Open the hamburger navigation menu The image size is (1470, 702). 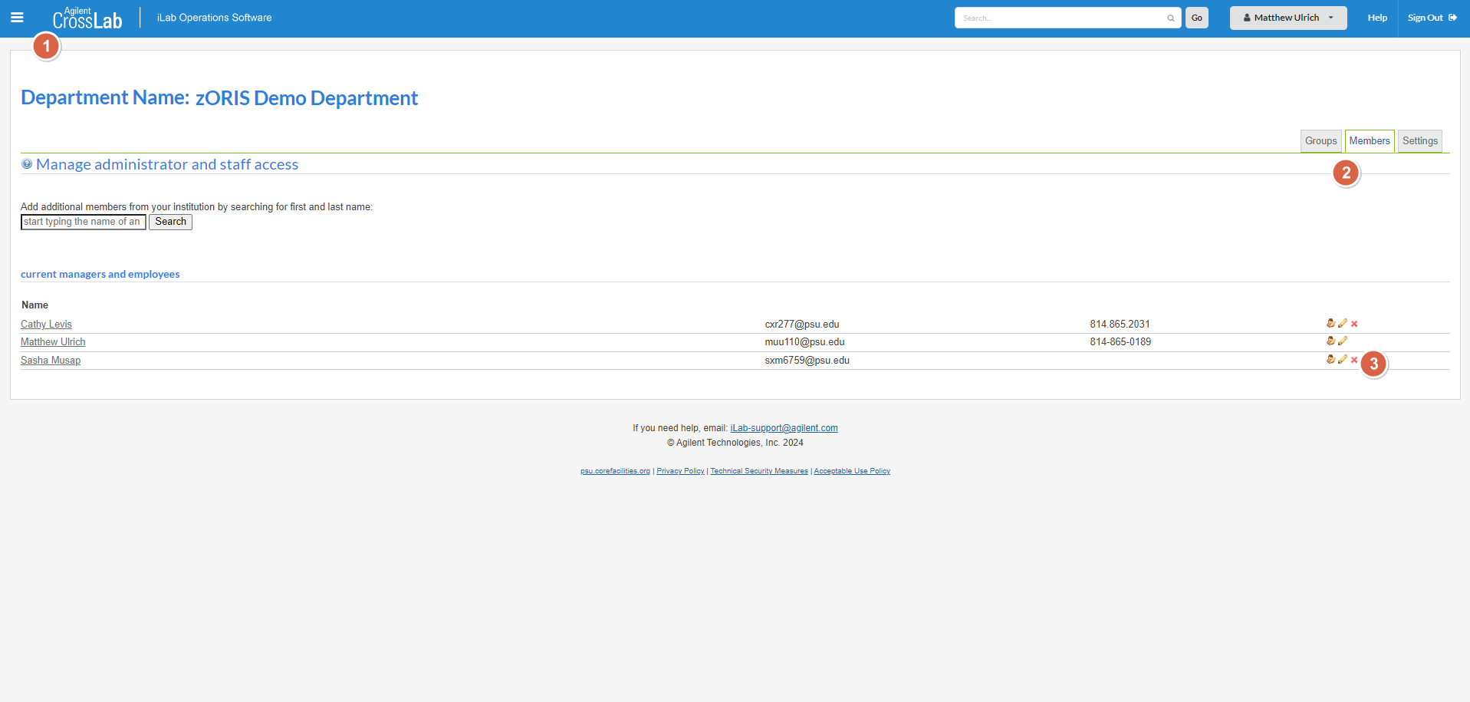[x=17, y=18]
